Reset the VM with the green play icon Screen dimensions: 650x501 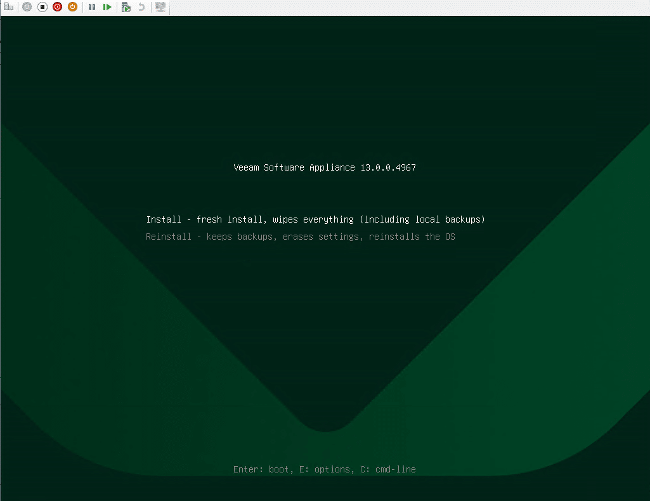pyautogui.click(x=107, y=7)
